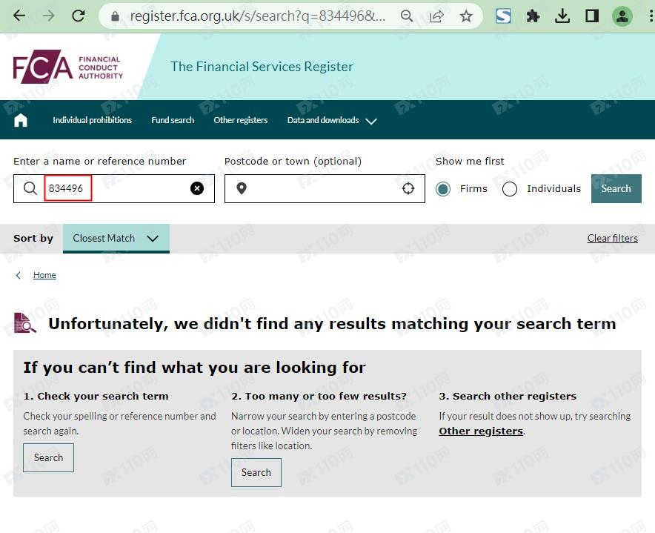Viewport: 655px width, 533px height.
Task: Click the Clear filters link
Action: click(612, 238)
